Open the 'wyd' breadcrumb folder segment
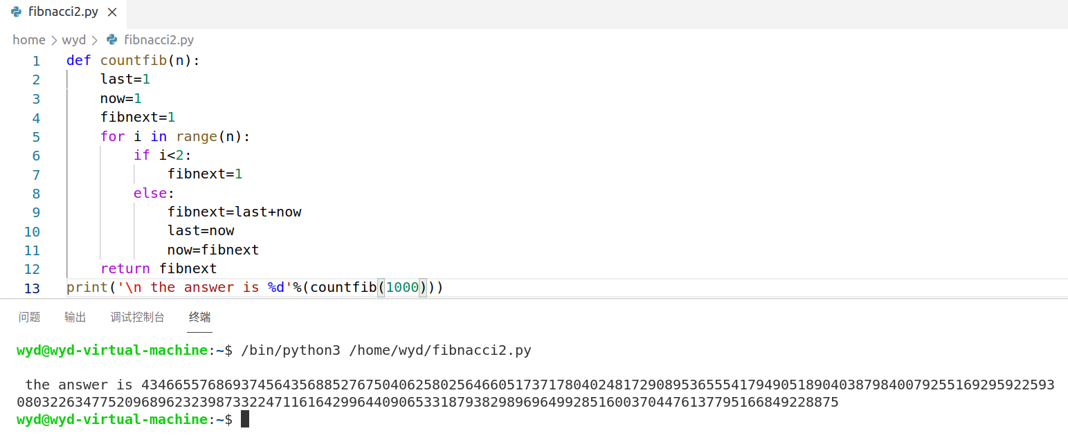Image resolution: width=1068 pixels, height=442 pixels. tap(74, 39)
